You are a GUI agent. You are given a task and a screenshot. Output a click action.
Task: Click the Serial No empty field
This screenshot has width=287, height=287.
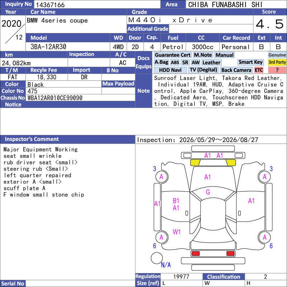click(x=80, y=283)
